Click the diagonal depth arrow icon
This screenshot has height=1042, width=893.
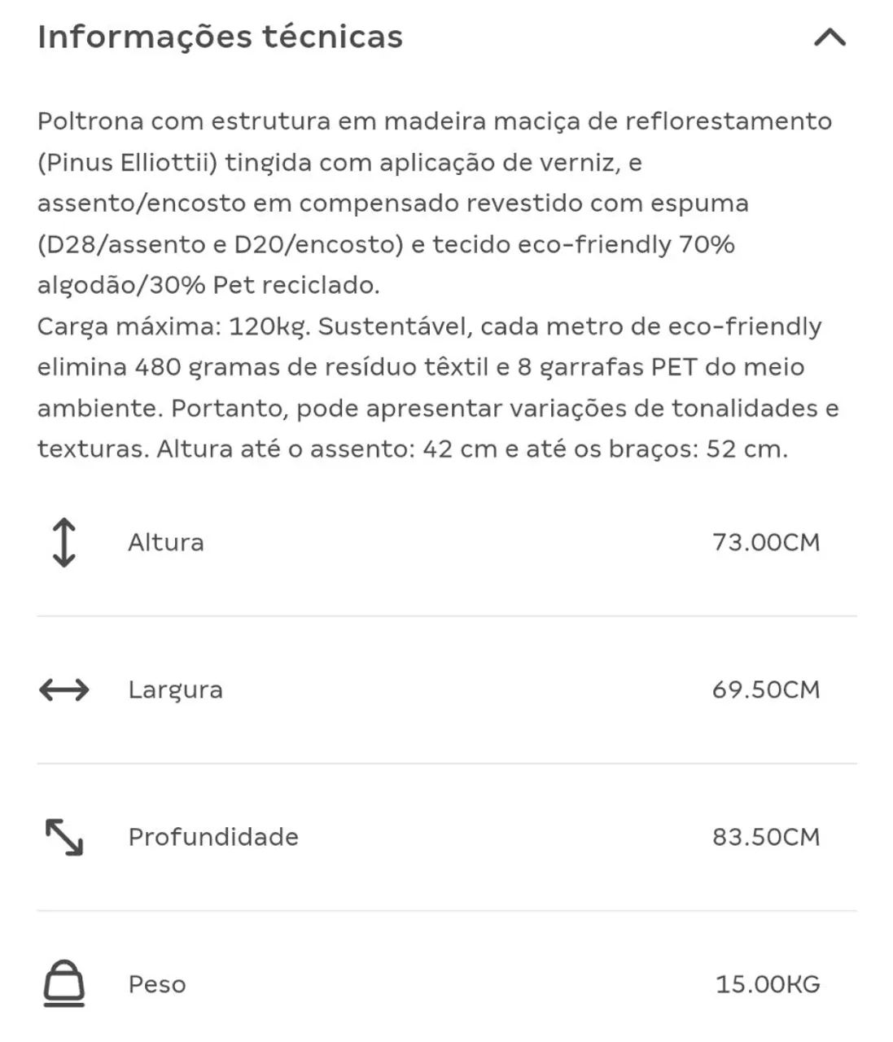[x=64, y=838]
